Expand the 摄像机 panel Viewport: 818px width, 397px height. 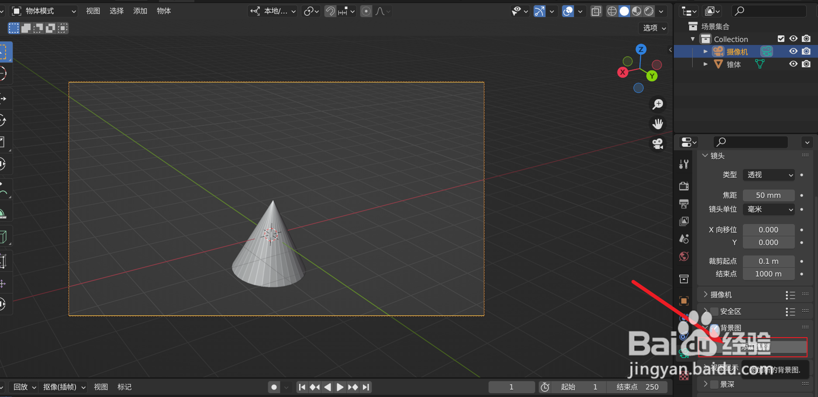[x=705, y=295]
